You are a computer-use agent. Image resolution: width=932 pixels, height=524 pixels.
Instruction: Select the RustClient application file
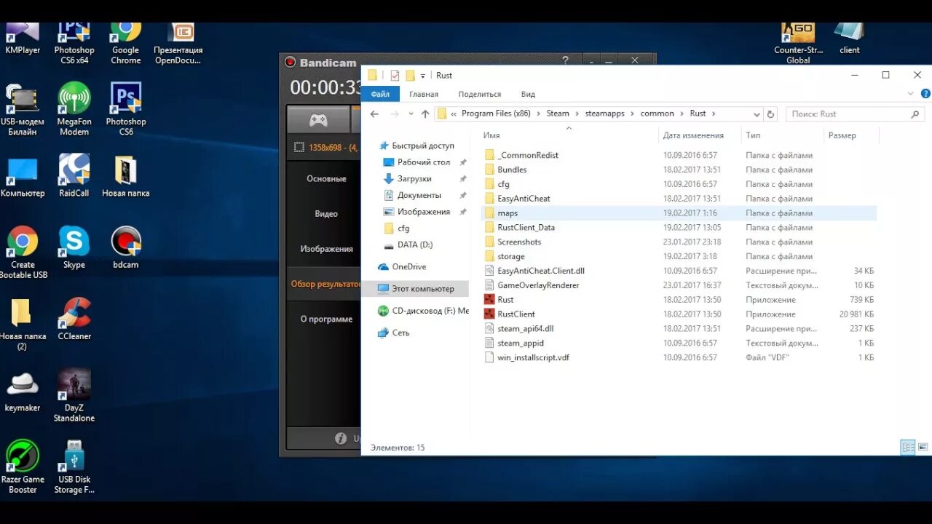tap(516, 314)
